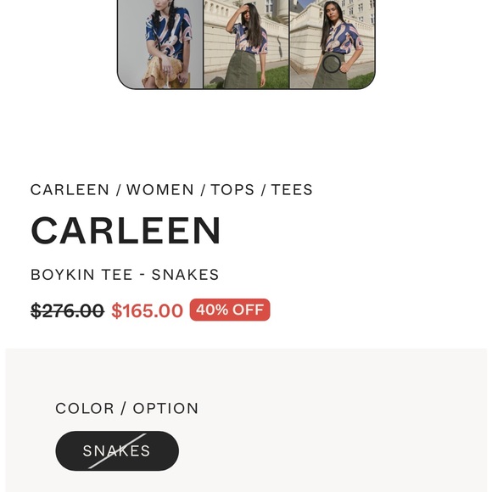Open the photo of model with hand on hip
This screenshot has height=492, width=492.
[333, 44]
